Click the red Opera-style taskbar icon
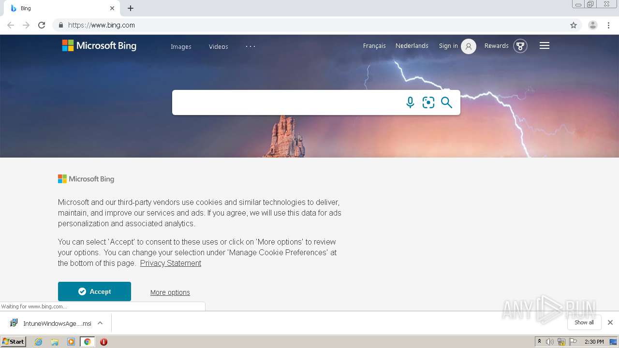The width and height of the screenshot is (619, 348). (103, 342)
